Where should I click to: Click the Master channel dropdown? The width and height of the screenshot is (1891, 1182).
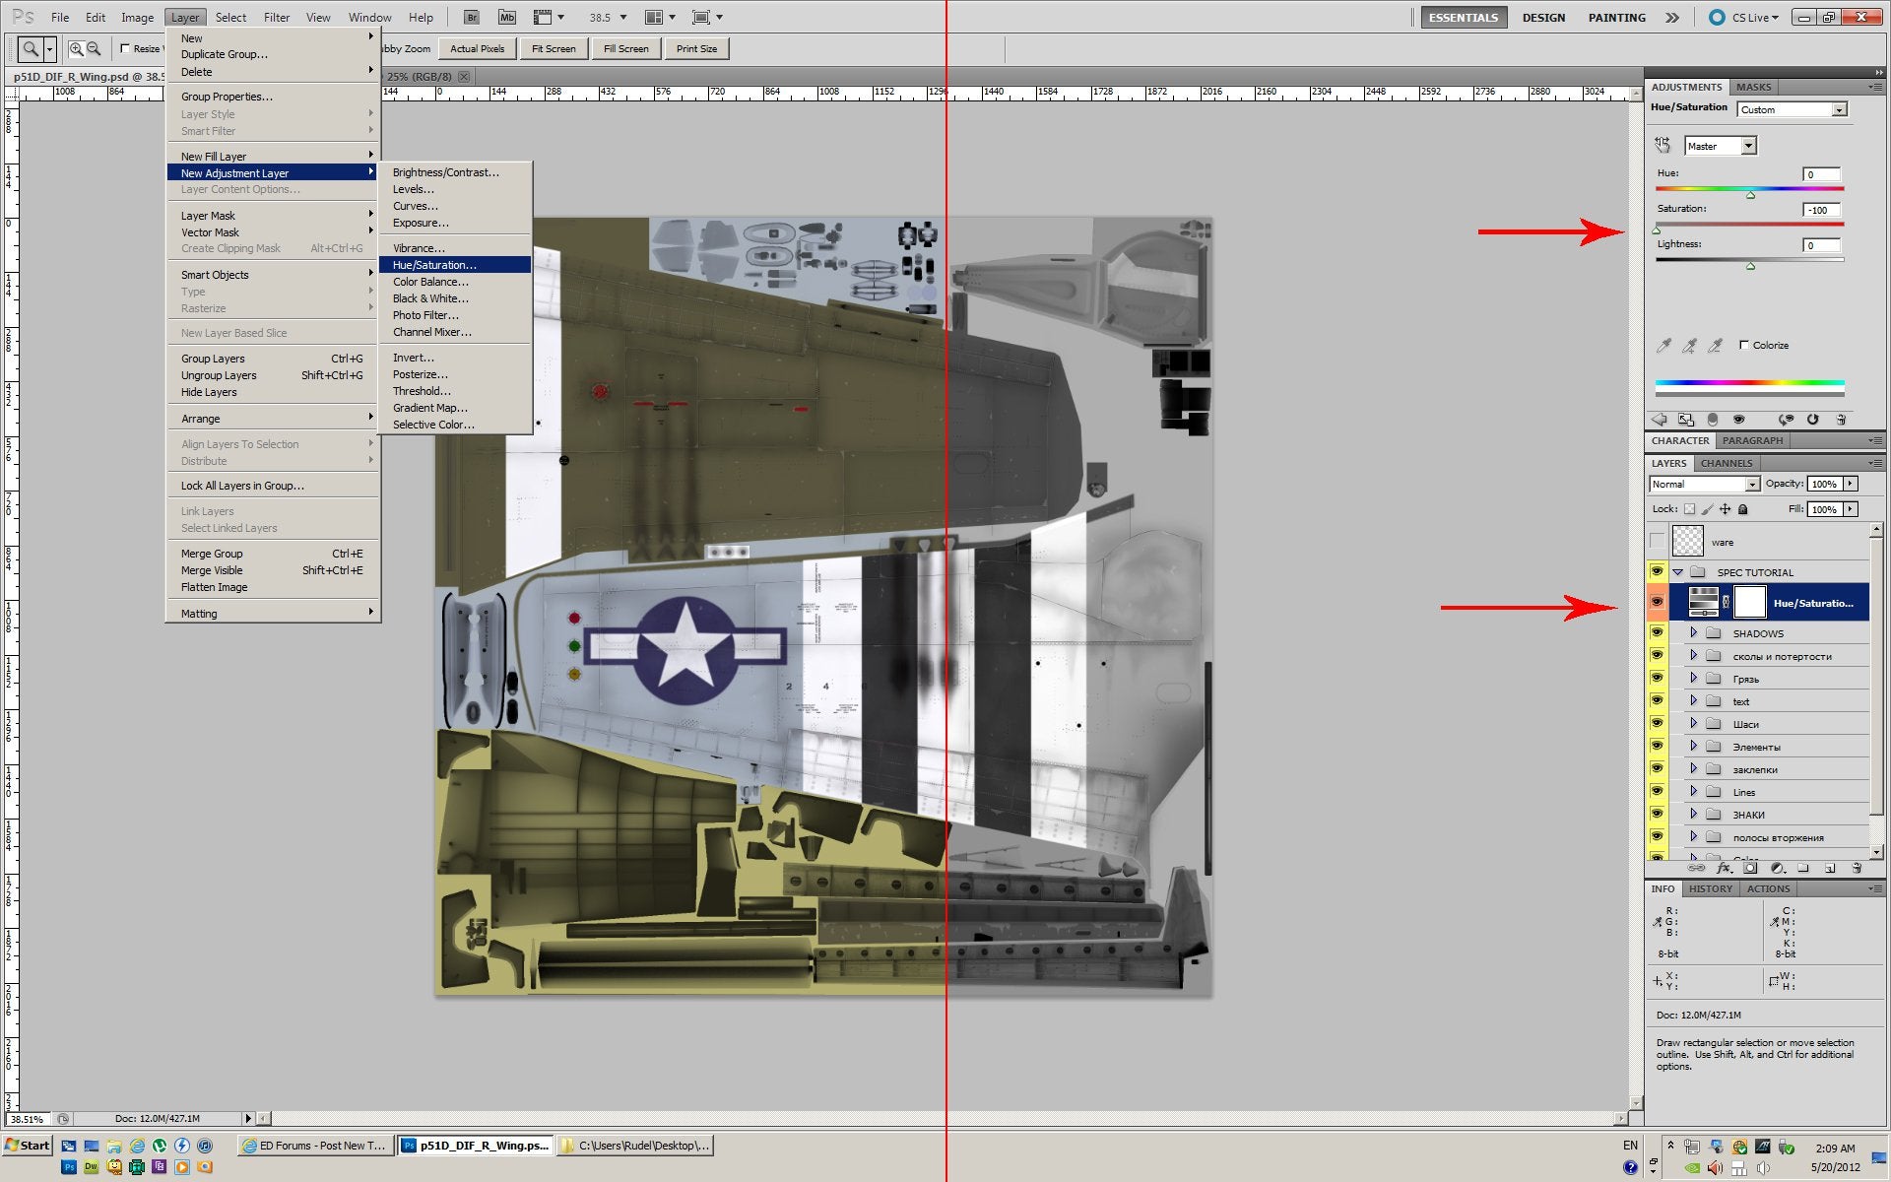[x=1720, y=146]
